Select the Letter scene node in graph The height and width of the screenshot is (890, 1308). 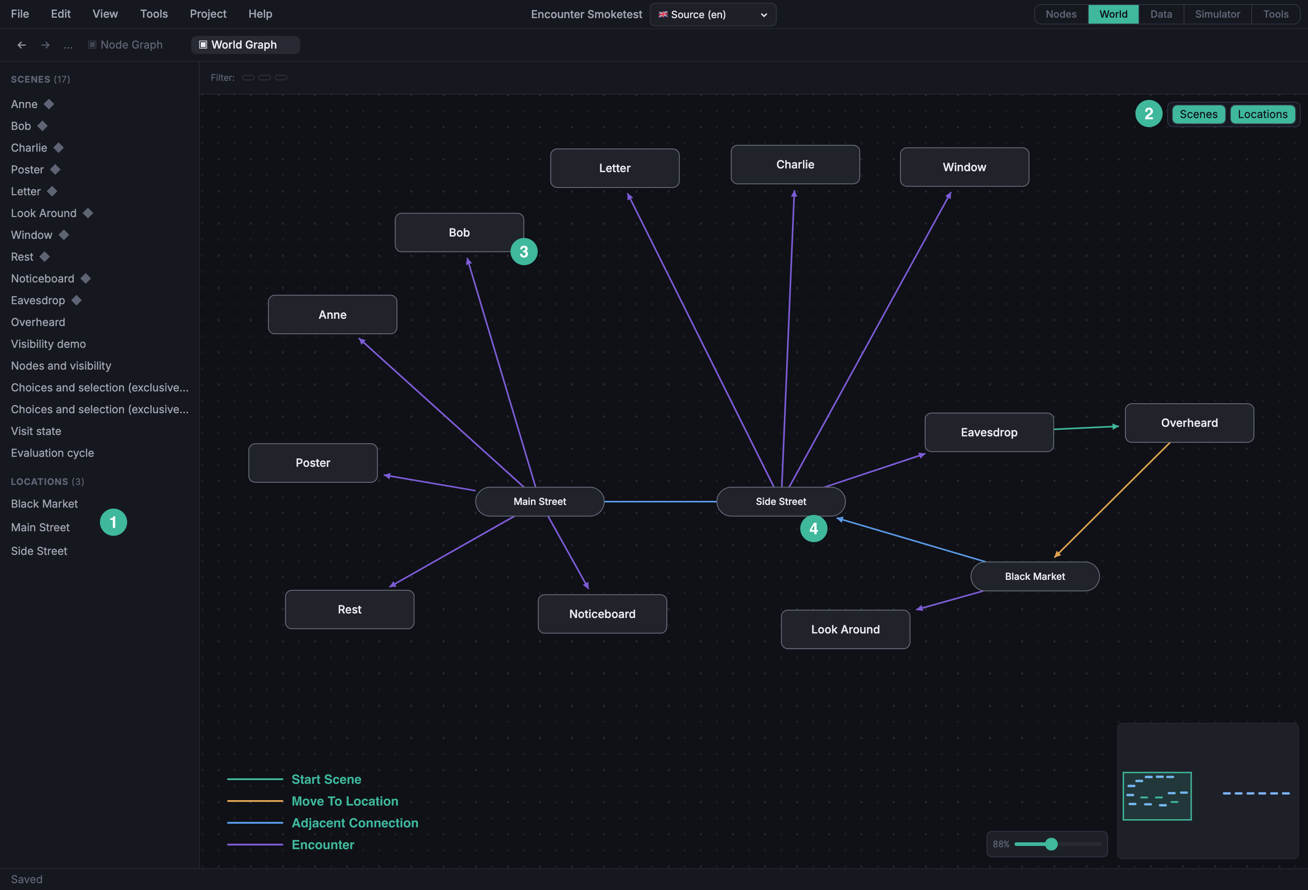tap(614, 168)
